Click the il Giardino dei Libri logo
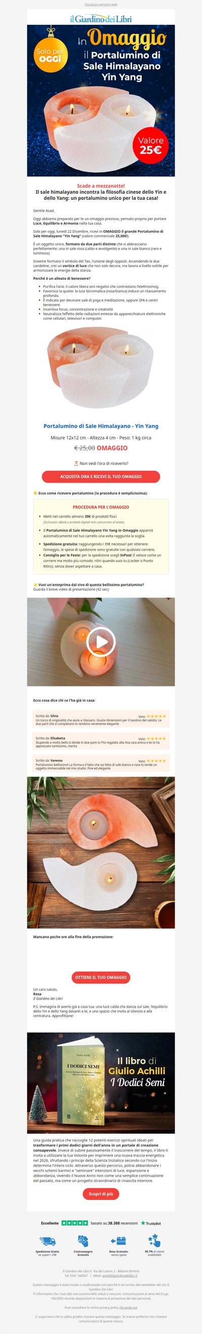The height and width of the screenshot is (1334, 202). 100,19
